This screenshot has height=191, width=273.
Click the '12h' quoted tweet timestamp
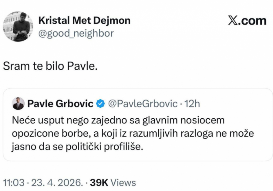(192, 104)
